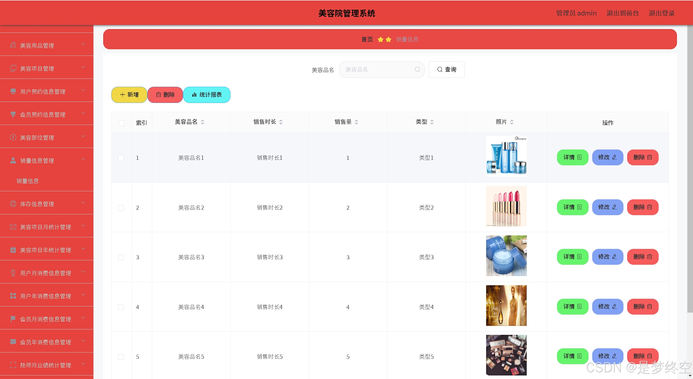Click the lipstick product thumbnail in row 2
This screenshot has width=693, height=379.
(x=506, y=206)
